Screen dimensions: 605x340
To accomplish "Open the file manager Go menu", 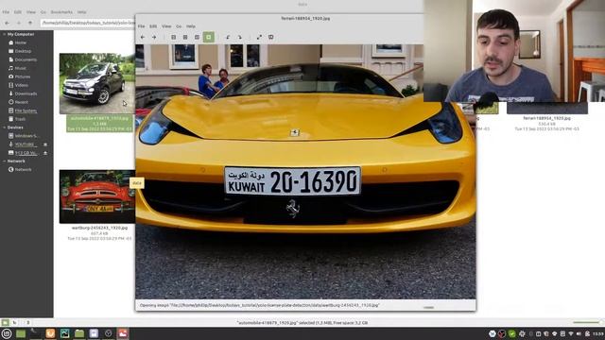I will coord(43,12).
